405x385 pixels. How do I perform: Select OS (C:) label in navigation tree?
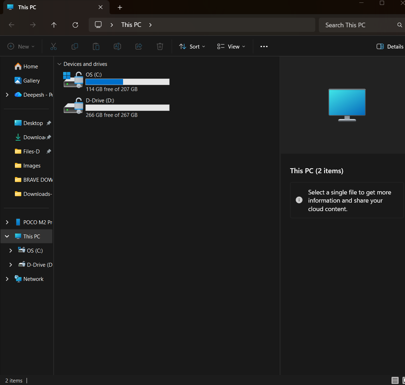(35, 251)
